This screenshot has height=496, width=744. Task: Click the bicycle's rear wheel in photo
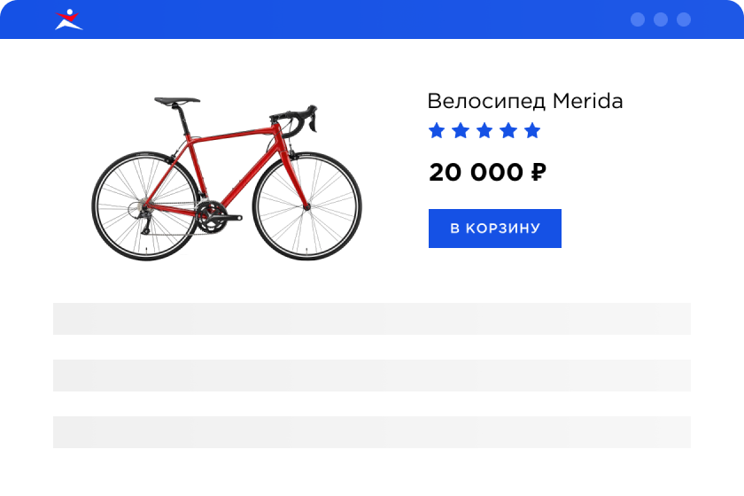point(145,205)
